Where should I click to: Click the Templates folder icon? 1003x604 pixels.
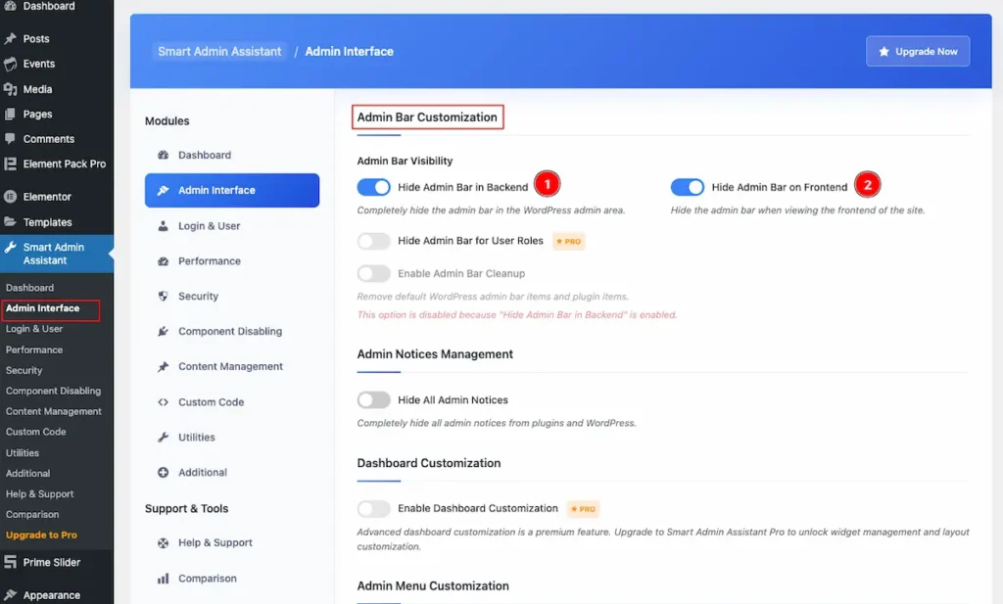click(10, 222)
